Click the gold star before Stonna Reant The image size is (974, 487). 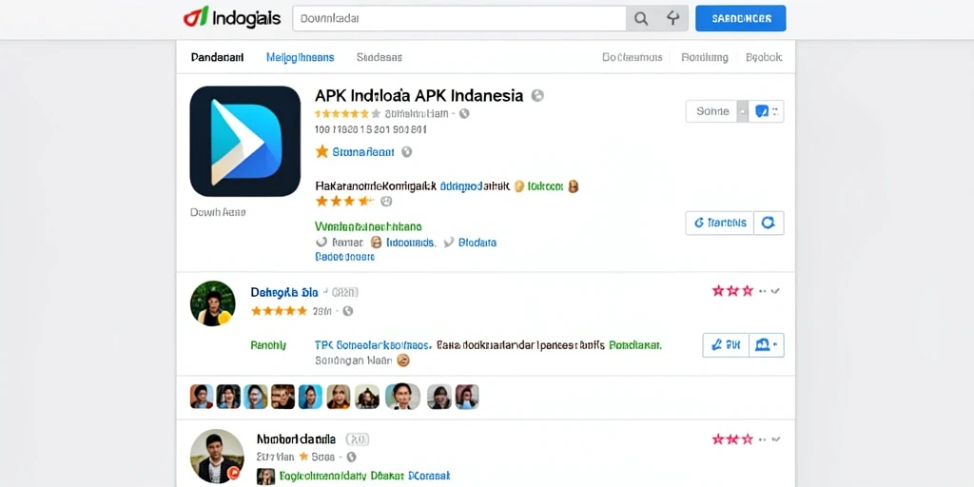321,151
